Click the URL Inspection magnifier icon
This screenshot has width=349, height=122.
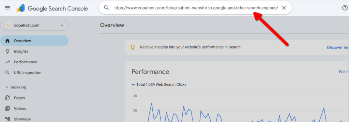point(7,73)
